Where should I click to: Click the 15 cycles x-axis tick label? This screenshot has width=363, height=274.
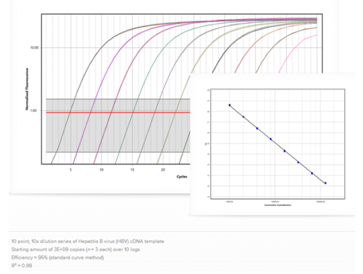tap(133, 170)
